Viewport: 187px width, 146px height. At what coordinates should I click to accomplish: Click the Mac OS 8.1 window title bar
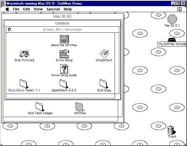pyautogui.click(x=63, y=16)
